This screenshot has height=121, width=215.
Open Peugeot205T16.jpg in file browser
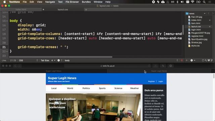click(x=201, y=33)
